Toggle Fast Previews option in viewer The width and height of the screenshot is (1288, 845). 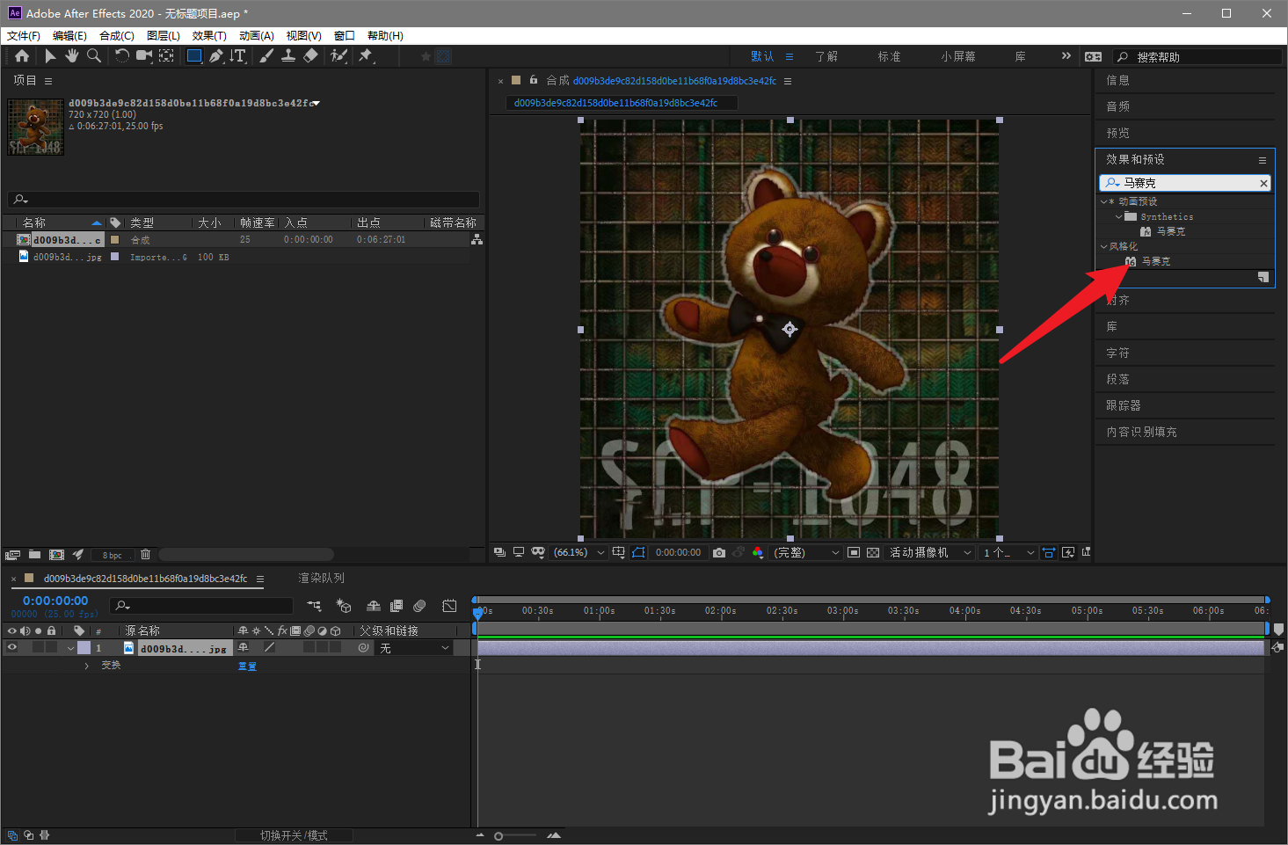1068,552
